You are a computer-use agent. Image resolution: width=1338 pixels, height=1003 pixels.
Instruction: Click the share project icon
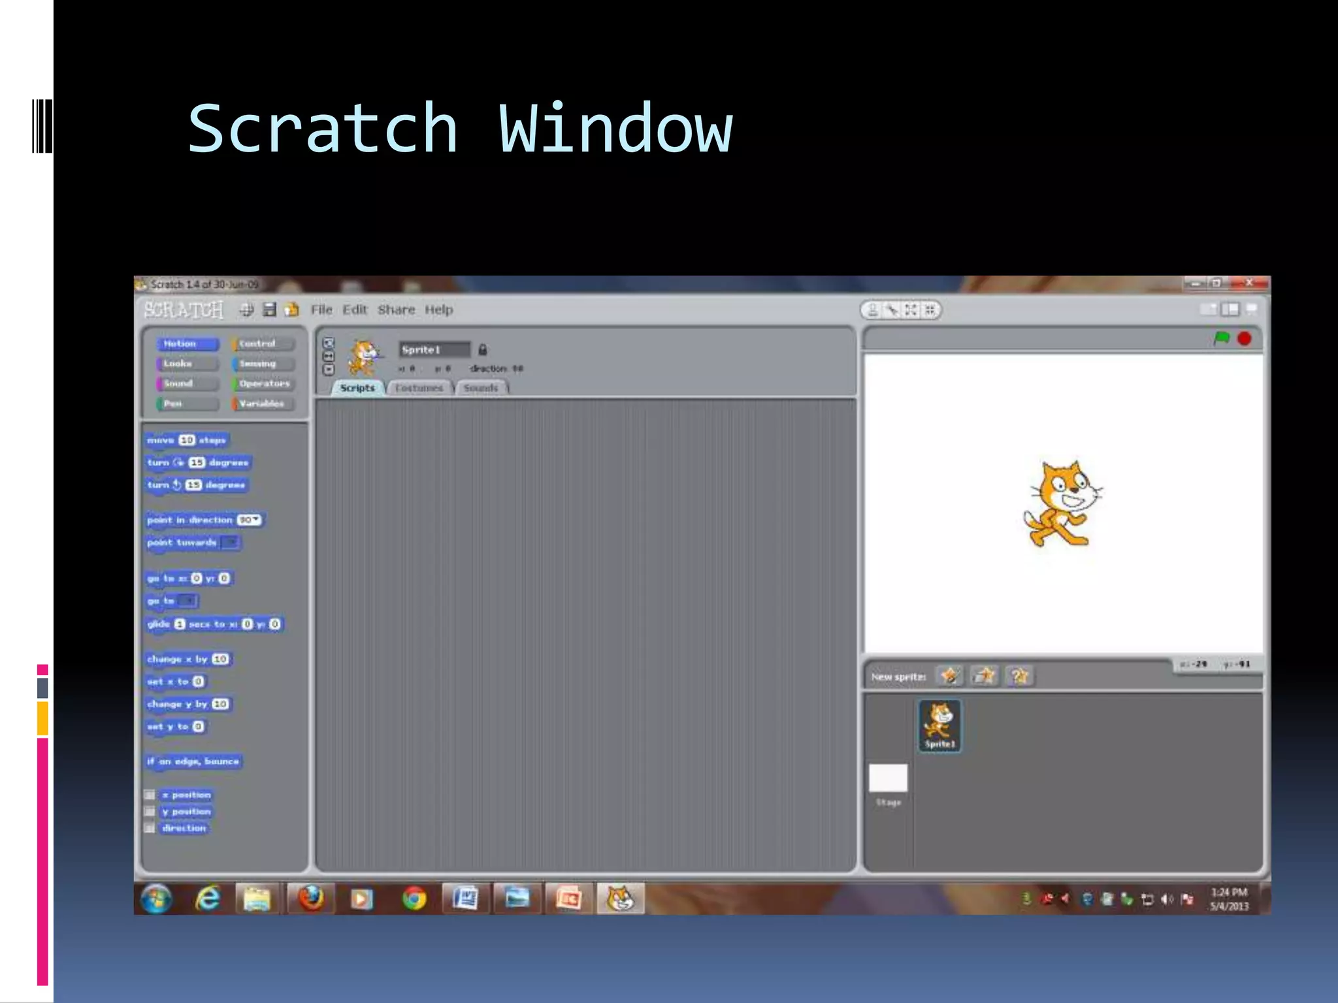click(291, 310)
